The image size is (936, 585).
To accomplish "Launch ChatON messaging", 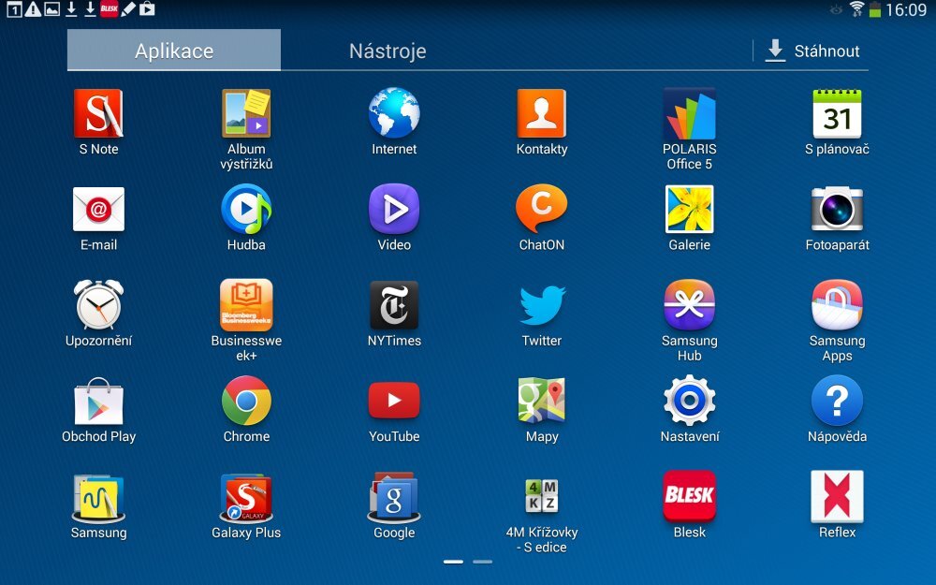I will coord(541,210).
